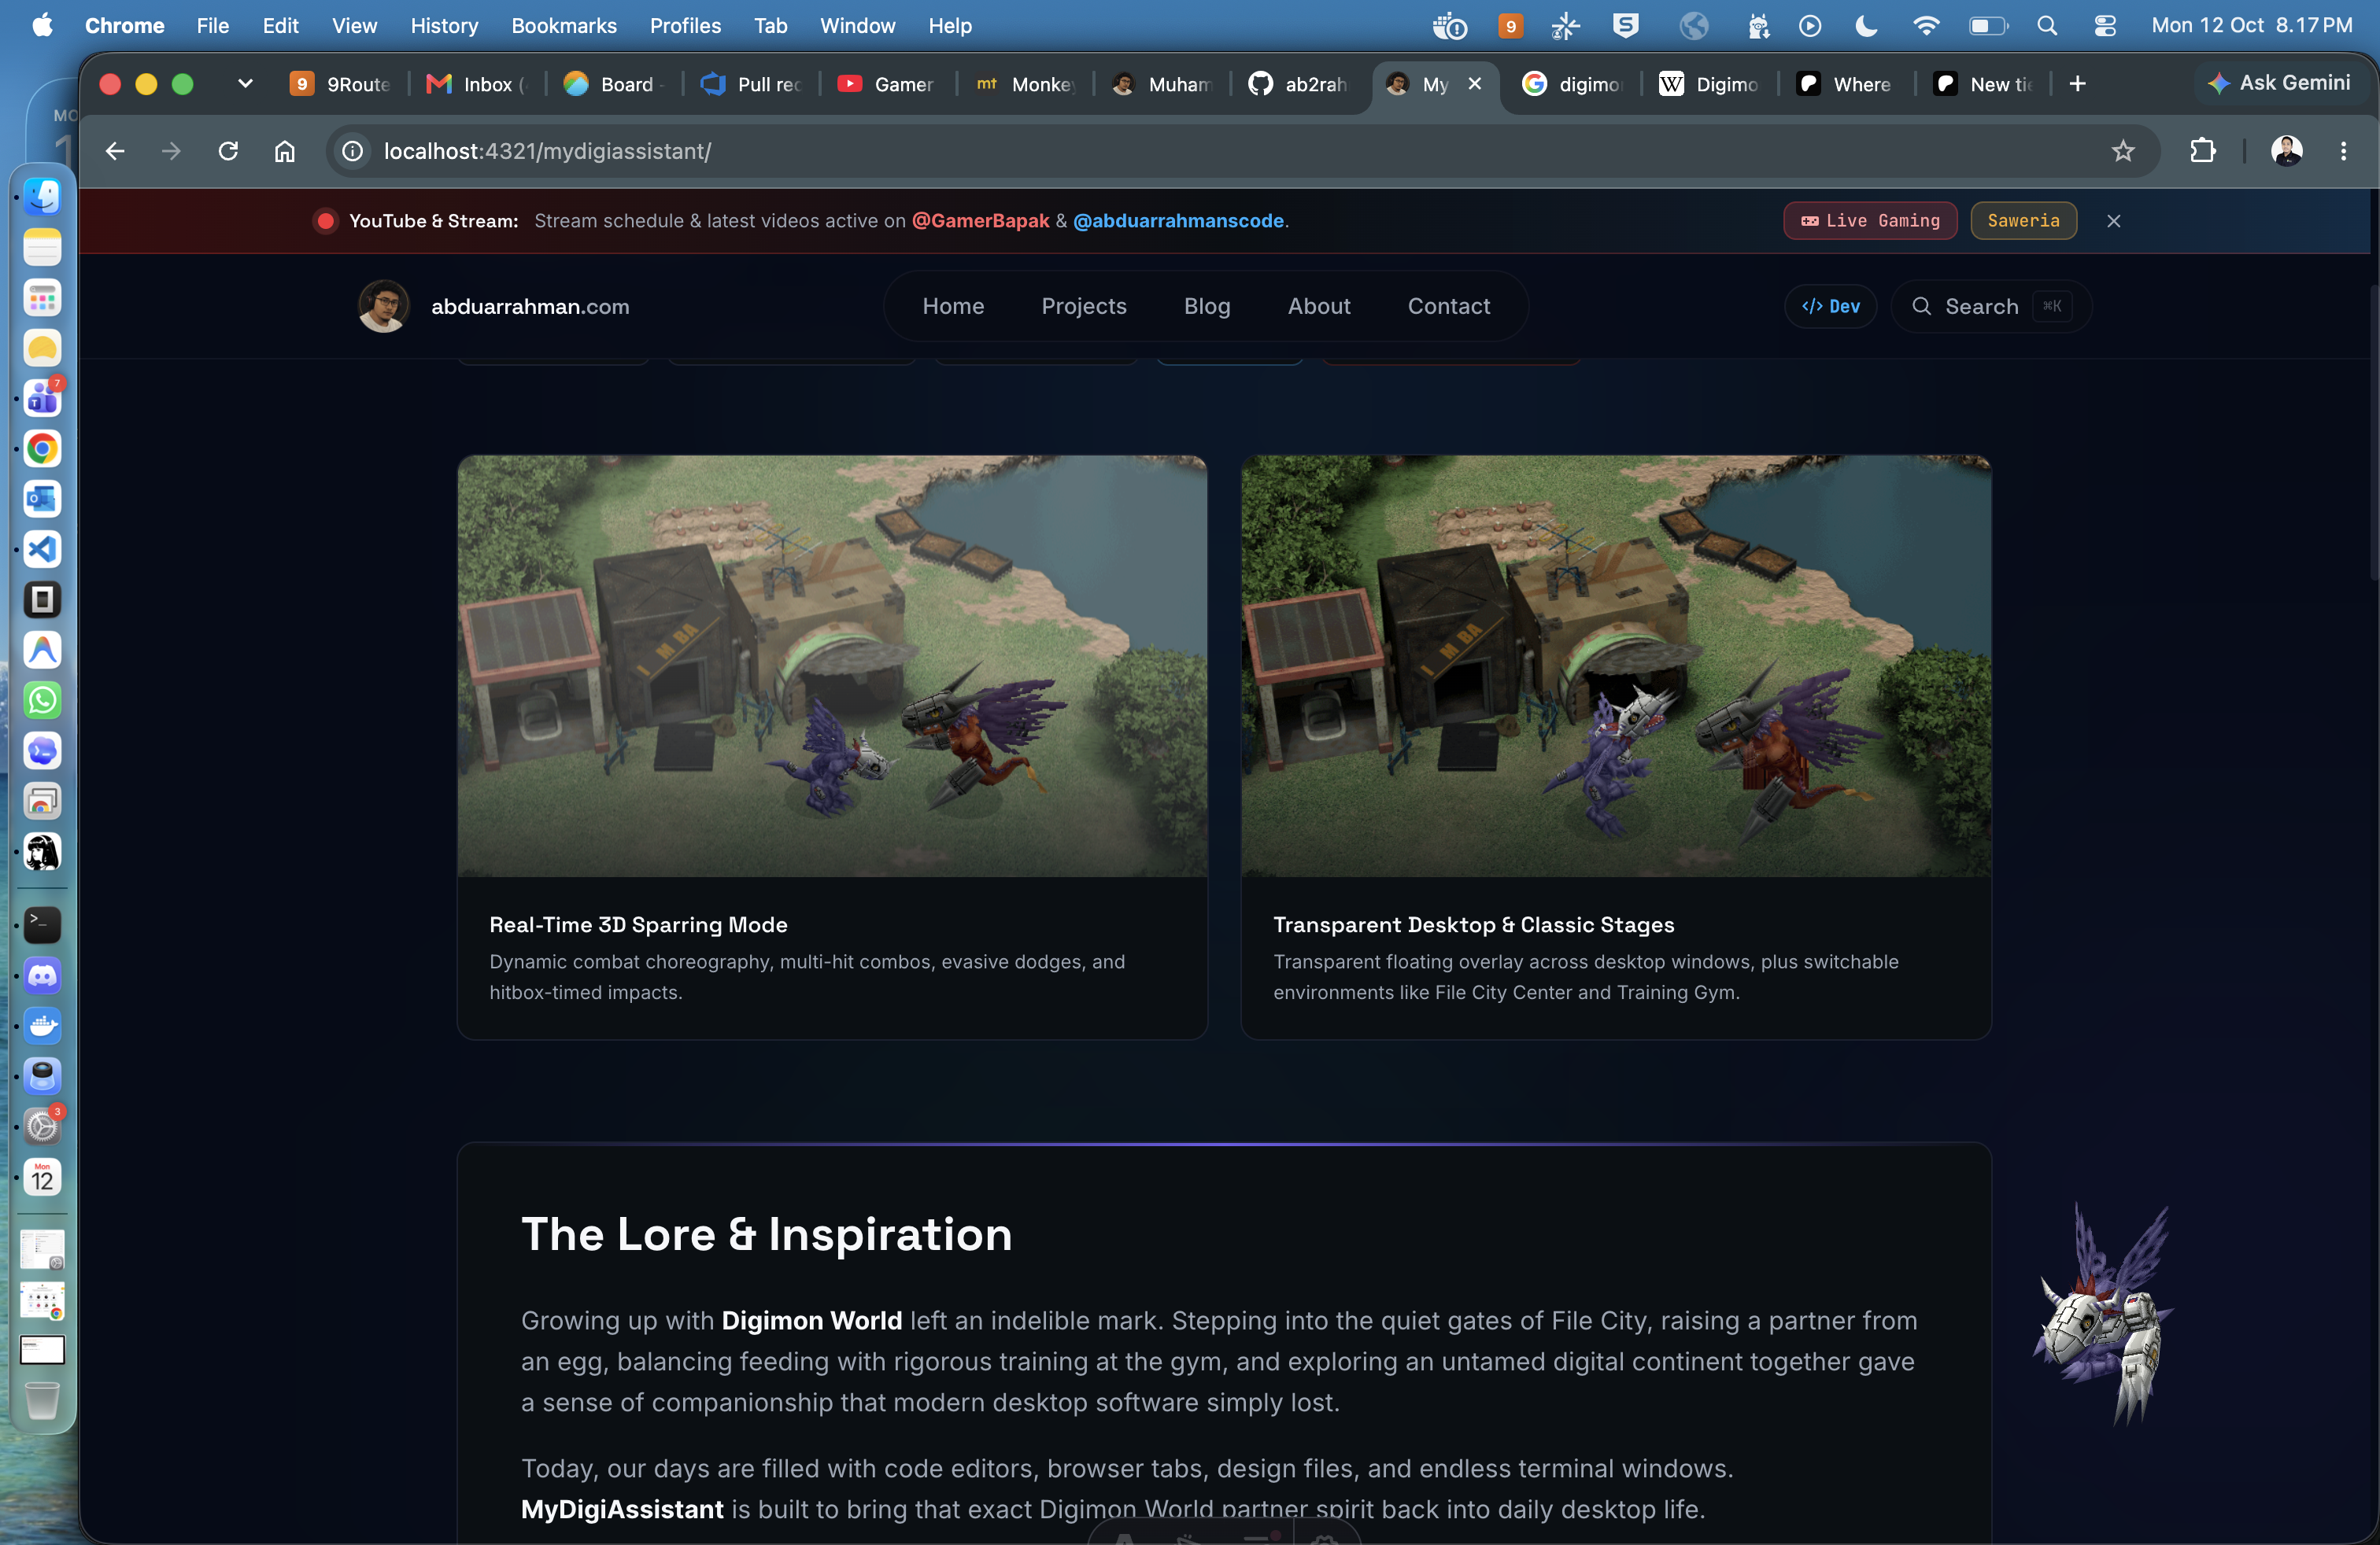Click the Live Gaming button

[1870, 221]
